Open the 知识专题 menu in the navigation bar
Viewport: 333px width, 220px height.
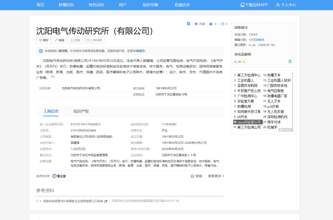click(x=150, y=5)
